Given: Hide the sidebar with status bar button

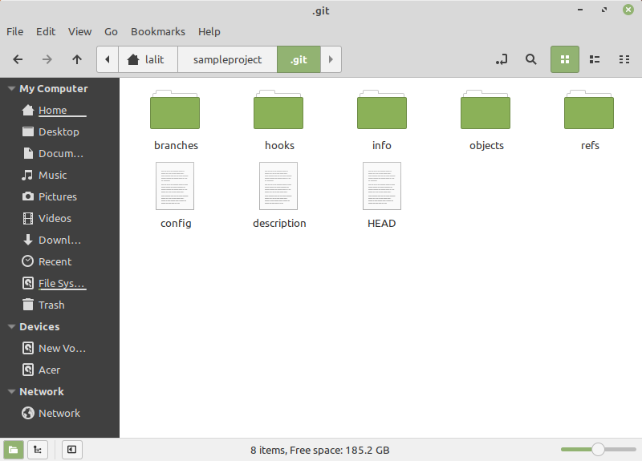Looking at the screenshot, I should point(72,450).
